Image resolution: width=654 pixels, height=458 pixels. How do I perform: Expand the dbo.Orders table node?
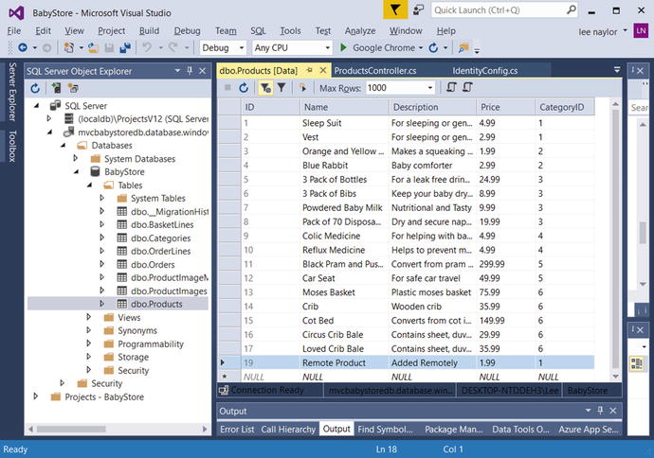pyautogui.click(x=102, y=264)
